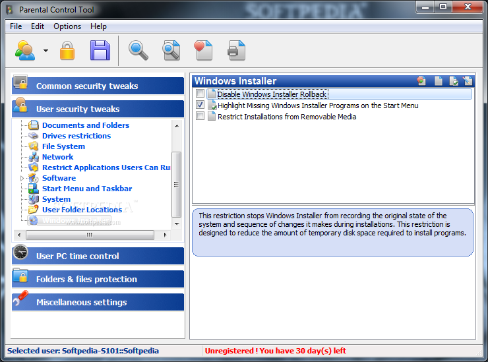Select Documents and Folders category
Viewport: 488px width, 362px height.
[x=86, y=125]
